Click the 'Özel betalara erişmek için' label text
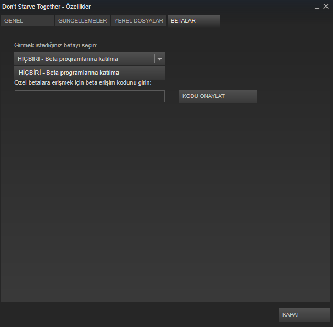The height and width of the screenshot is (327, 333). (x=83, y=82)
